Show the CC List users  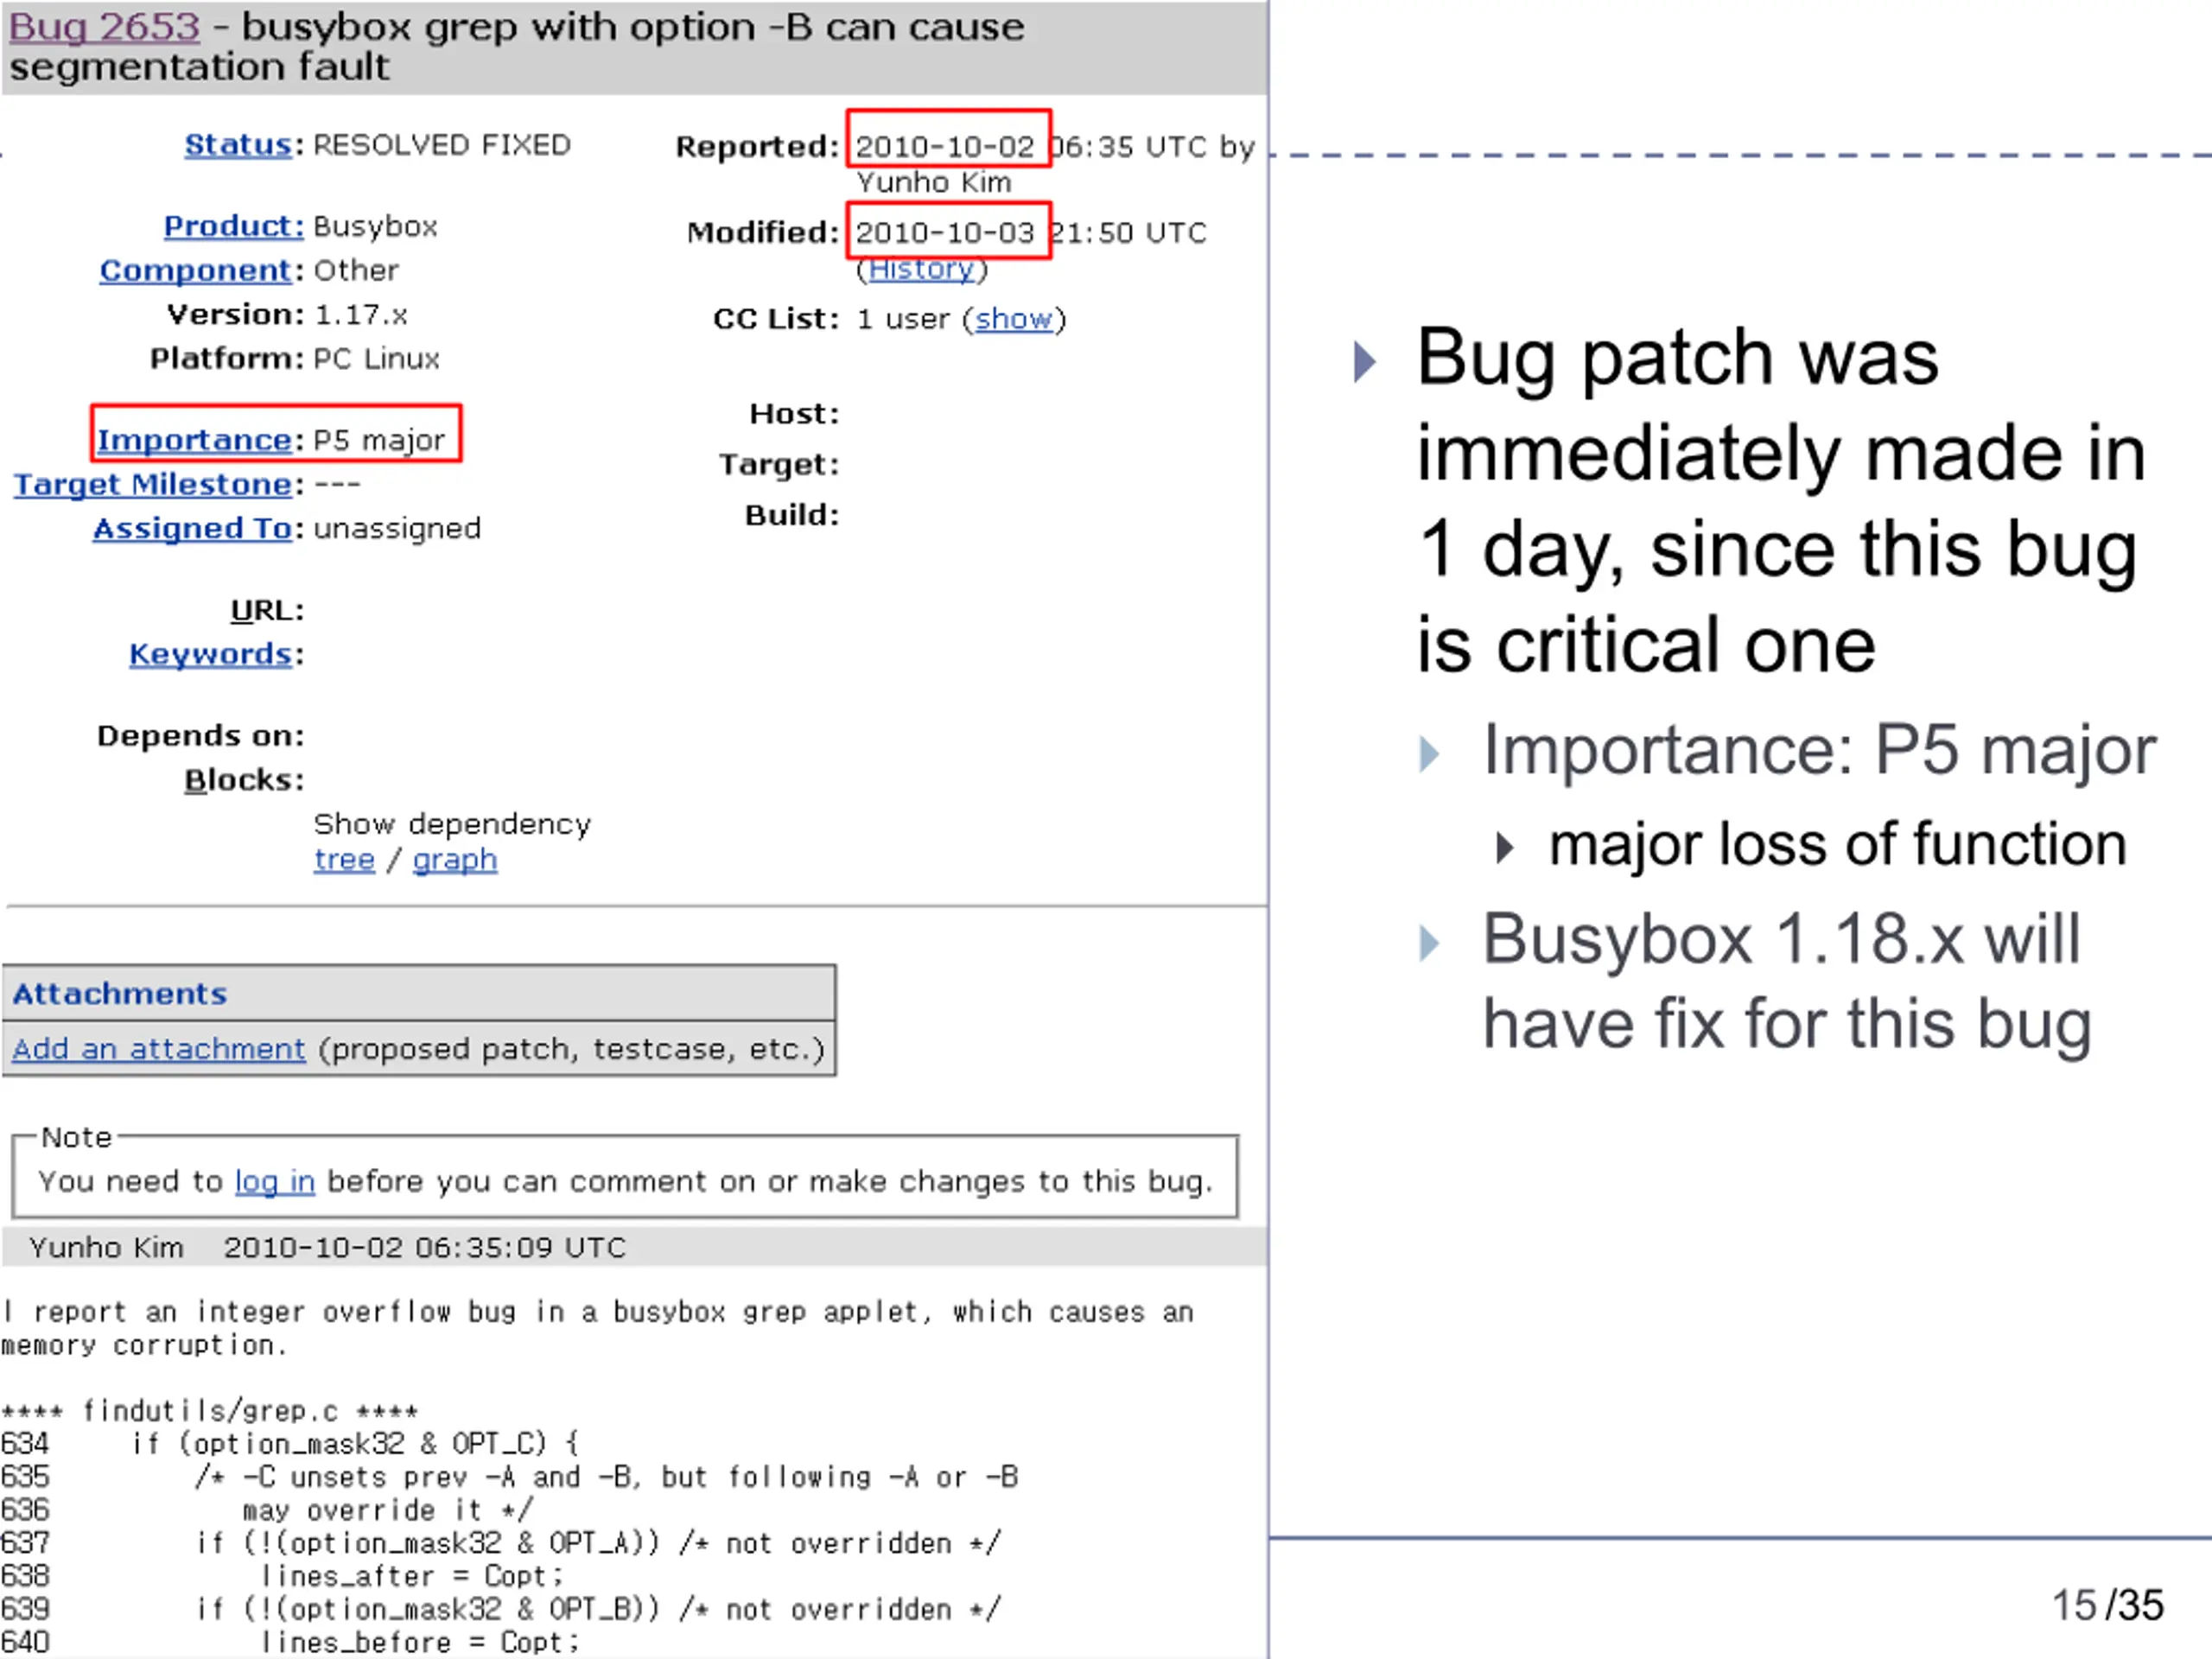1013,319
